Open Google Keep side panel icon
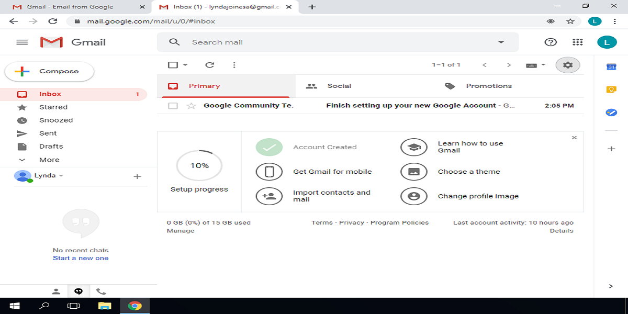The width and height of the screenshot is (628, 314). [611, 89]
